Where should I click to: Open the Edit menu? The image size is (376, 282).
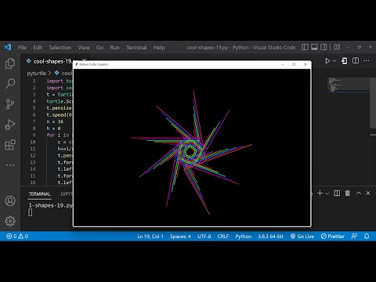click(x=38, y=48)
